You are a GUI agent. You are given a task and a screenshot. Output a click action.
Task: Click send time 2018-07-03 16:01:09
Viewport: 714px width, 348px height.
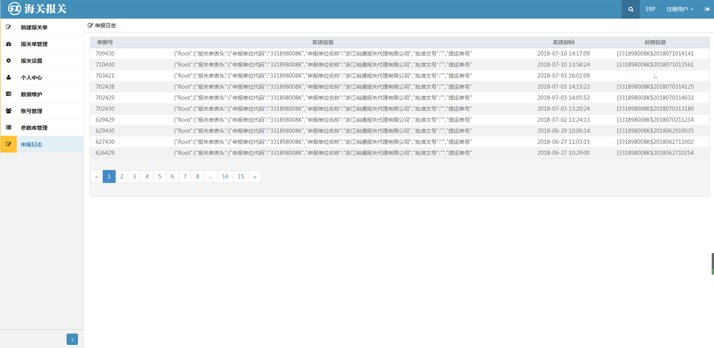[x=563, y=75]
